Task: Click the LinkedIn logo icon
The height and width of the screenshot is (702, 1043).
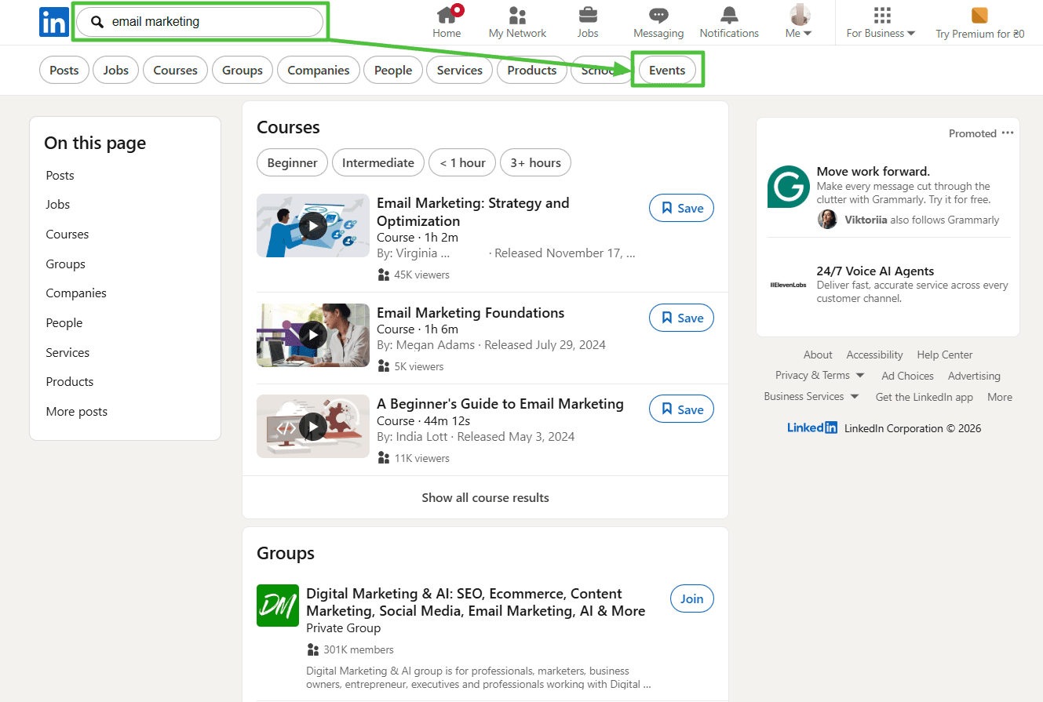Action: tap(54, 22)
